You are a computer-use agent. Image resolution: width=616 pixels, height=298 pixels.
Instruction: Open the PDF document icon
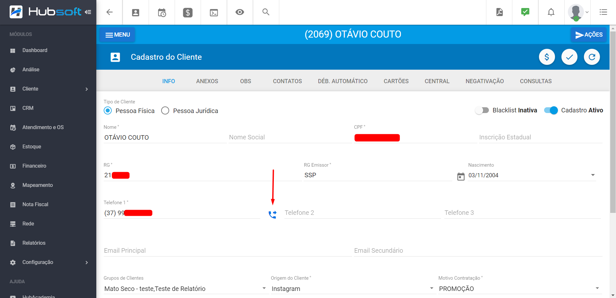tap(499, 12)
